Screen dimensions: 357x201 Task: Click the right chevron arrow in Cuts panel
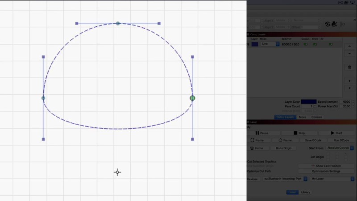[x=349, y=81]
